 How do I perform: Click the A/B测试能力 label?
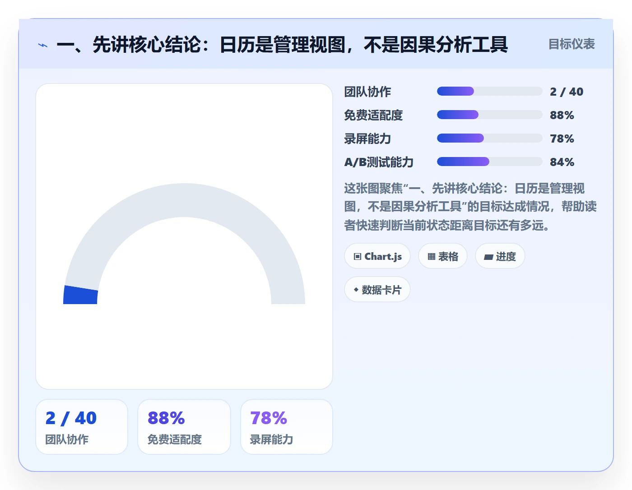(379, 162)
